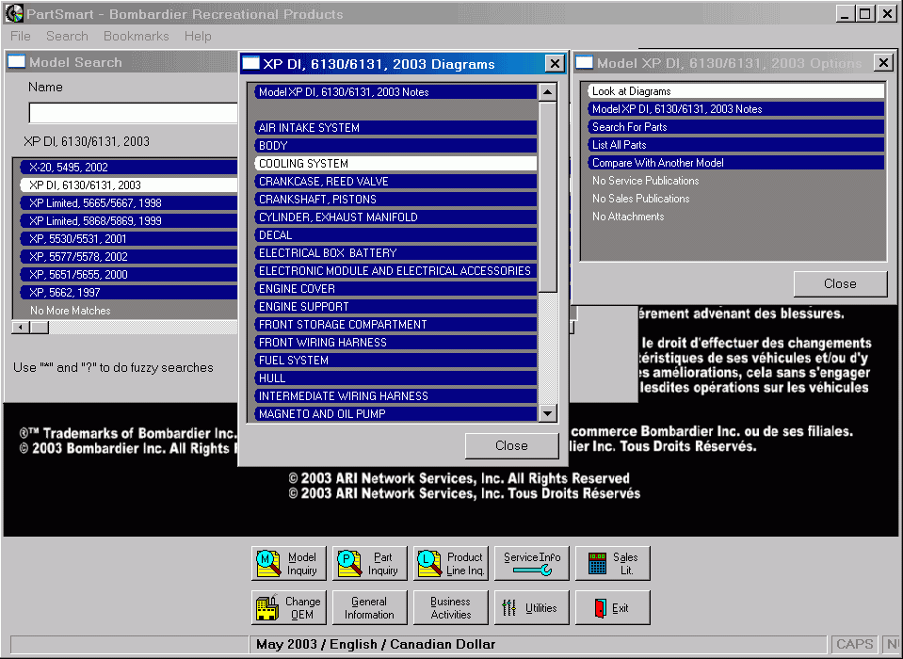Open Service Info wrench icon
The width and height of the screenshot is (903, 659).
point(532,571)
